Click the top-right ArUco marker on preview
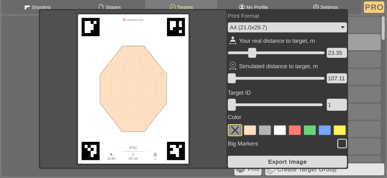This screenshot has width=387, height=178. pos(176,27)
